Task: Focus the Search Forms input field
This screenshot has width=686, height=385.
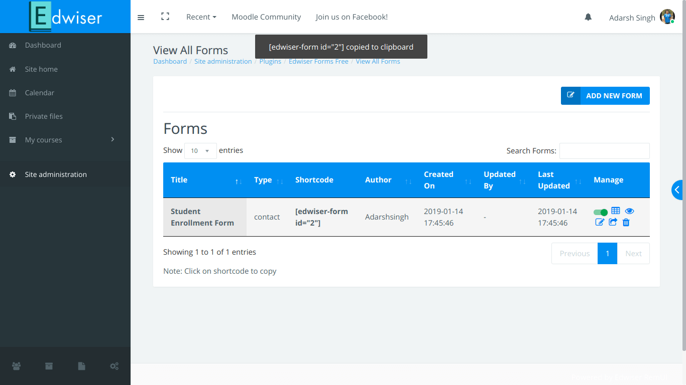Action: pyautogui.click(x=605, y=151)
